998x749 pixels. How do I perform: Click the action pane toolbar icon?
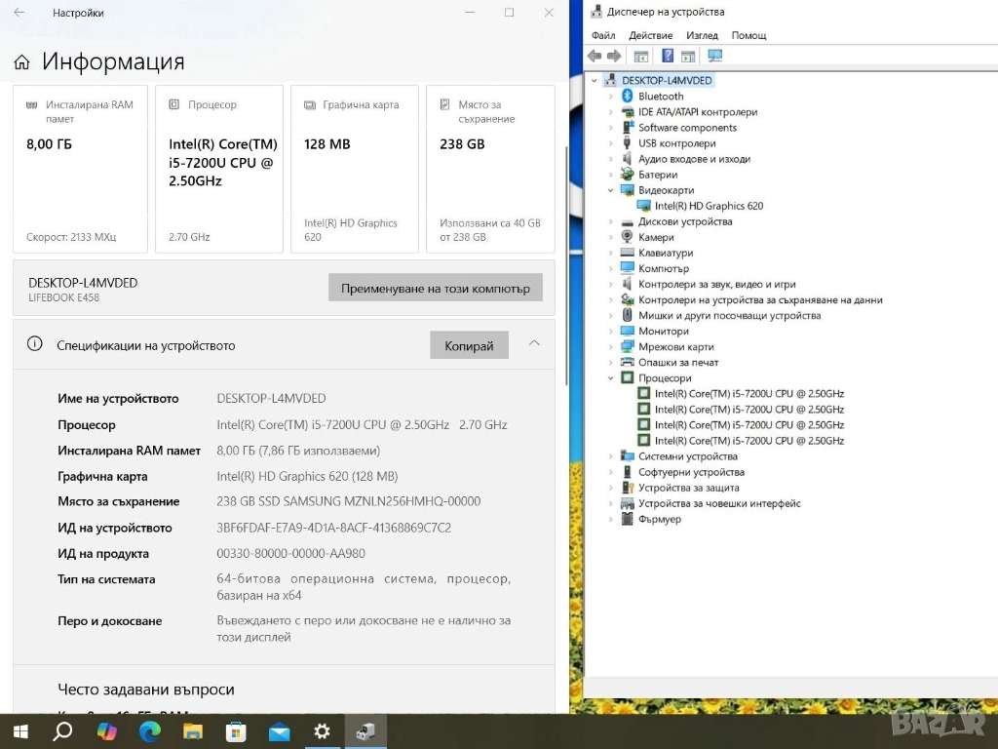pyautogui.click(x=688, y=57)
